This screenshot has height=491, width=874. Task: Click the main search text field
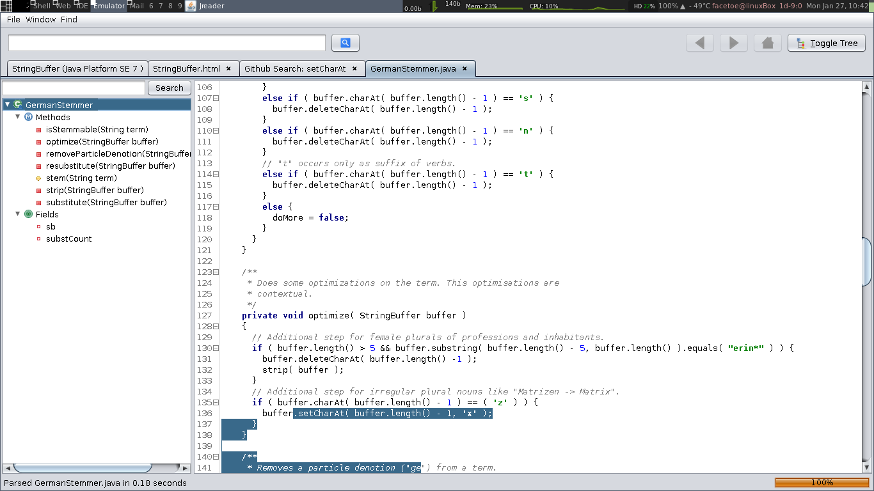point(167,43)
